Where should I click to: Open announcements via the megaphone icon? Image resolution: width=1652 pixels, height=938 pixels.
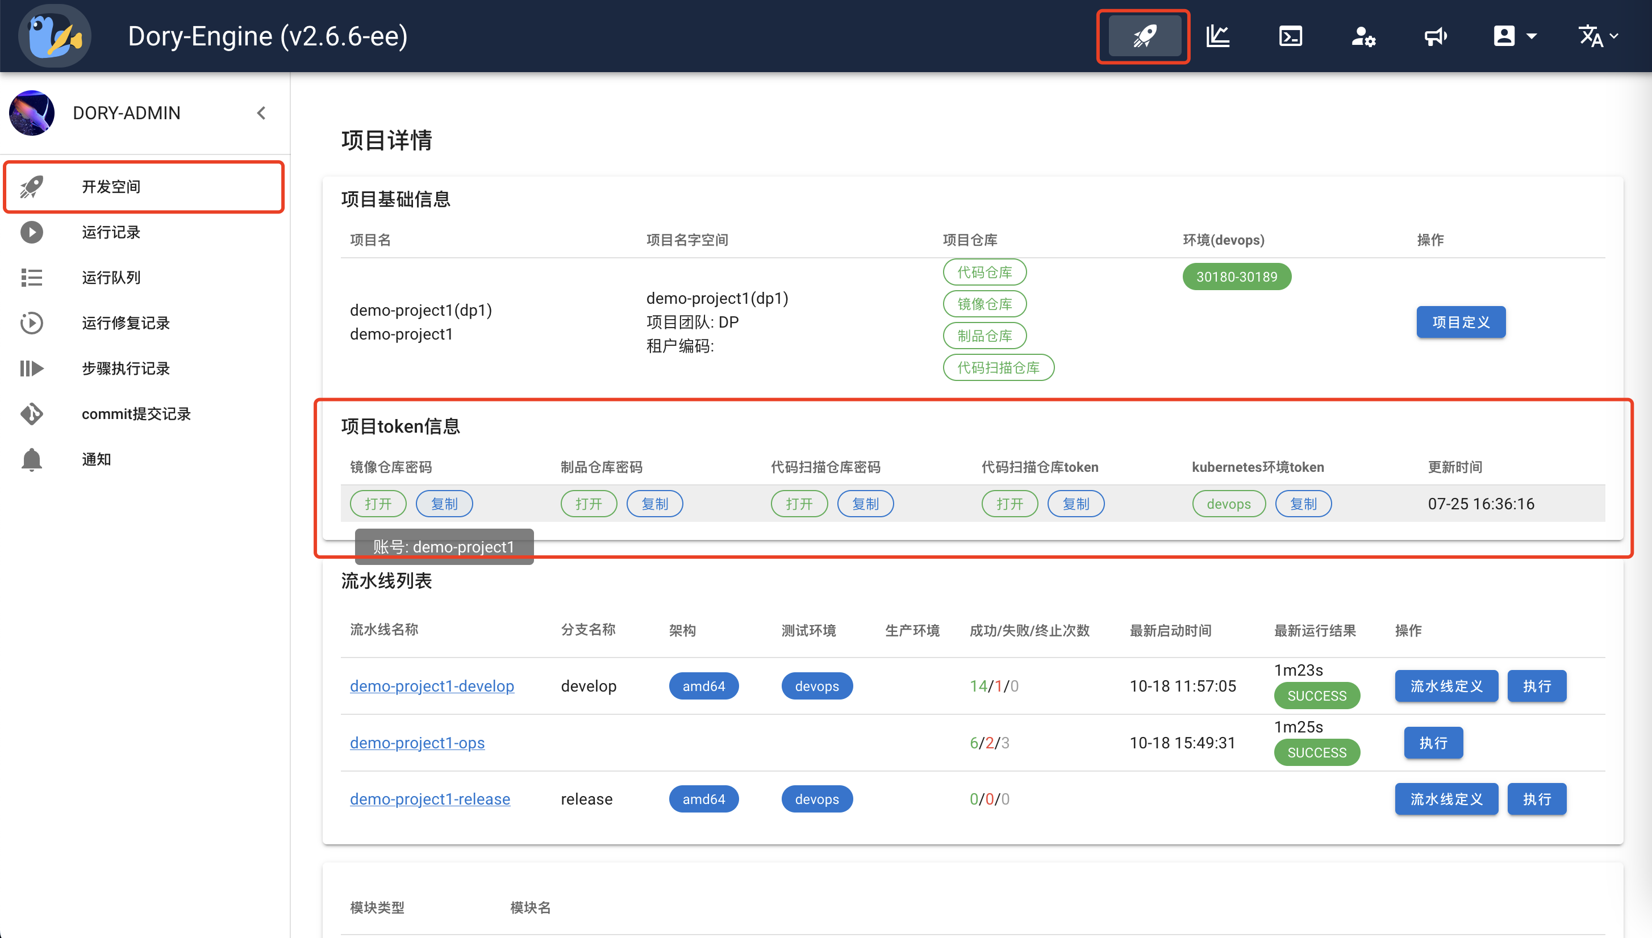tap(1436, 36)
